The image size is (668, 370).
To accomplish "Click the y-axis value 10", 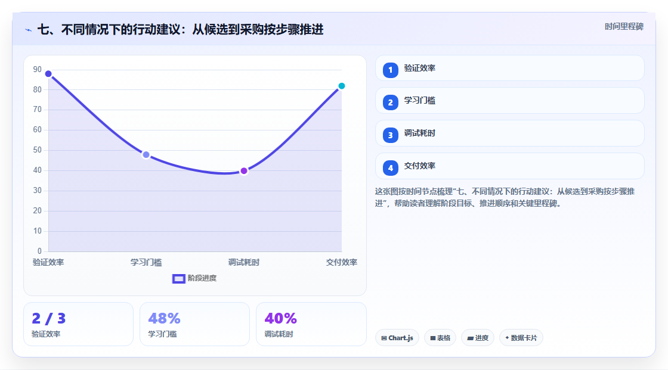I will [x=38, y=231].
